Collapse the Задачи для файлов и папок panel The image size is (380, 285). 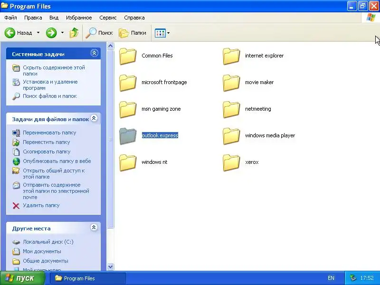[94, 118]
